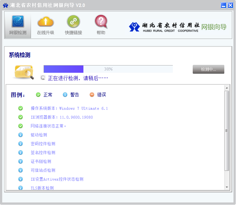Click the system detection magnifier folder icon
This screenshot has width=236, height=205.
tap(24, 72)
